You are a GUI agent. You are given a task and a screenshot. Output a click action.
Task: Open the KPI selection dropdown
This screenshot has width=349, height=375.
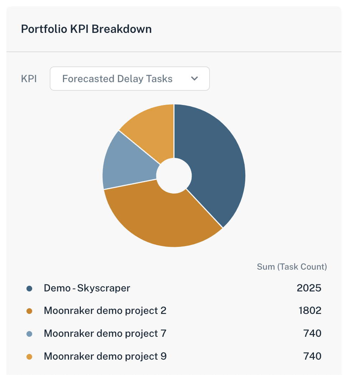tap(129, 79)
